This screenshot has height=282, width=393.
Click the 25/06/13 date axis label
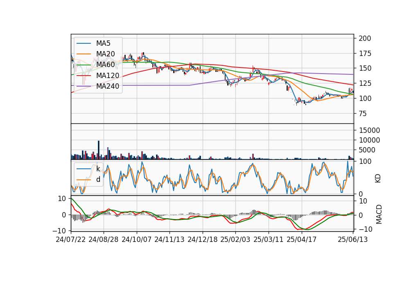click(x=352, y=239)
